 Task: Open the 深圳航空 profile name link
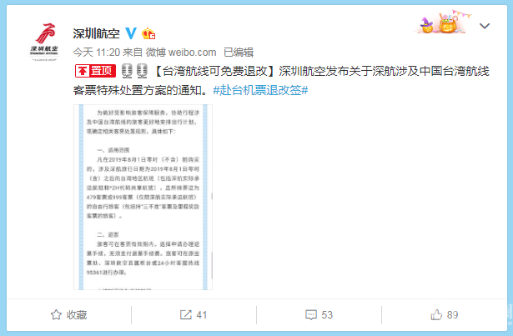[x=96, y=33]
